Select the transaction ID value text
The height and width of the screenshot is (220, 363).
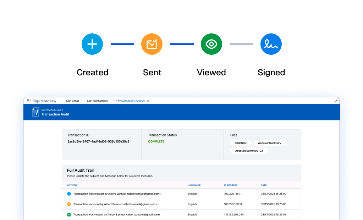tap(98, 141)
